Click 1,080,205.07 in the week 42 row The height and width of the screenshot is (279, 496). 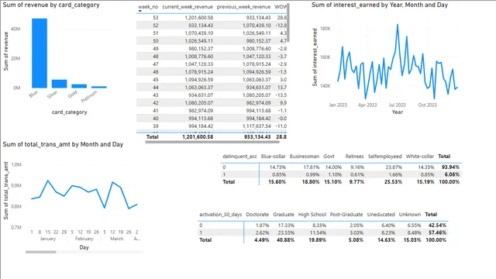click(199, 103)
